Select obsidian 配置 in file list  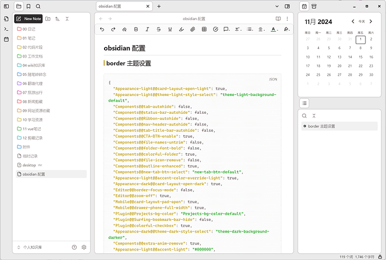tap(51, 174)
